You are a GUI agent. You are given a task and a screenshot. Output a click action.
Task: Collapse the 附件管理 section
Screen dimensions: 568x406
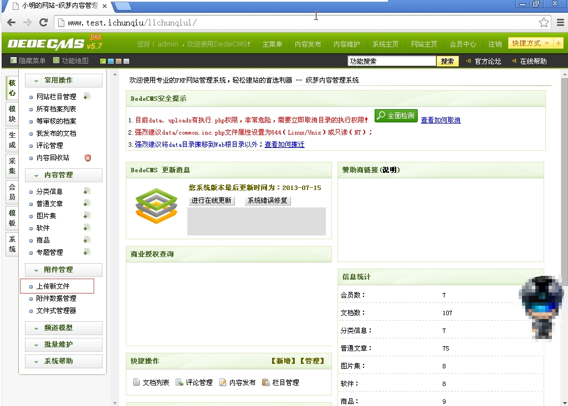coord(64,270)
